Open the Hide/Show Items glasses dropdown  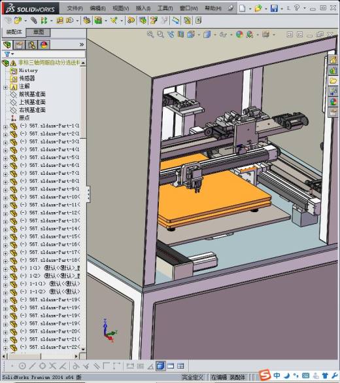tap(231, 35)
